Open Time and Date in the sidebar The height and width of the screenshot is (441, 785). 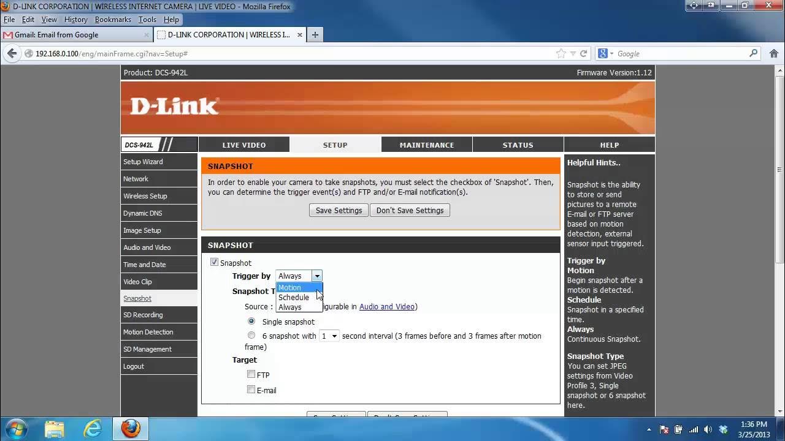click(159, 265)
